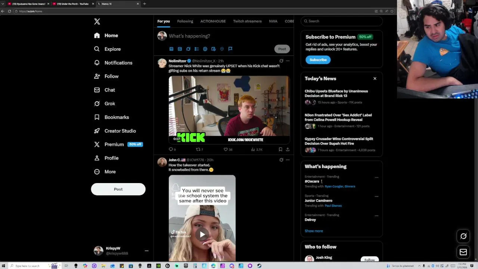The height and width of the screenshot is (269, 478).
Task: Open Bookmarks in the sidebar
Action: tap(112, 117)
